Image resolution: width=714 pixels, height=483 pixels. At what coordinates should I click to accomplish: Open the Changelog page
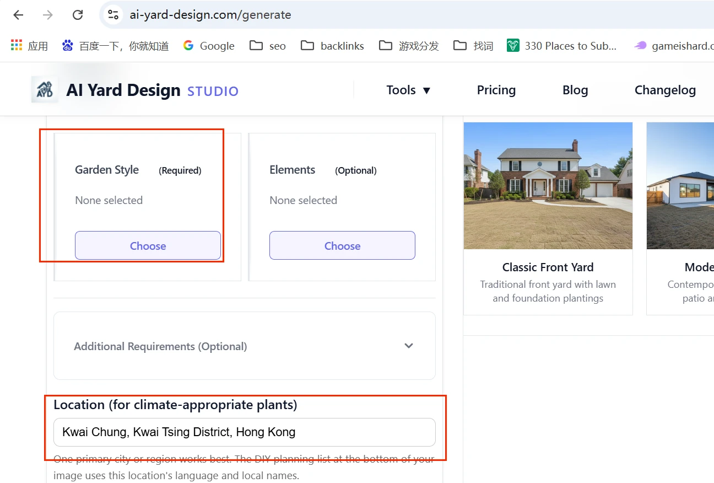tap(665, 90)
